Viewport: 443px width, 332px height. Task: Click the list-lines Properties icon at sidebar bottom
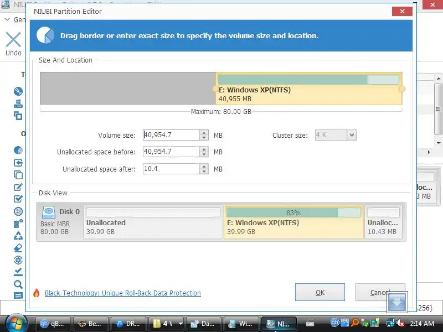18,295
